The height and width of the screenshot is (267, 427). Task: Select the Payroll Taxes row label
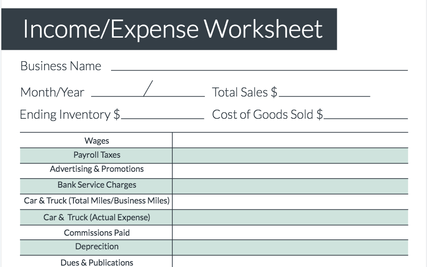click(x=97, y=155)
